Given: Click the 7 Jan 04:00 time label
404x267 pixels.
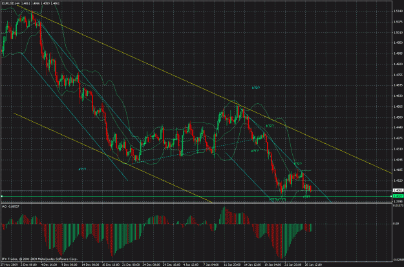Looking at the screenshot, I should click(x=211, y=264).
